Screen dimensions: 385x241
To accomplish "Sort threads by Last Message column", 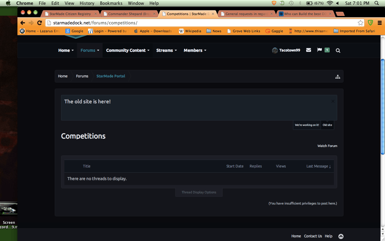I will (318, 166).
